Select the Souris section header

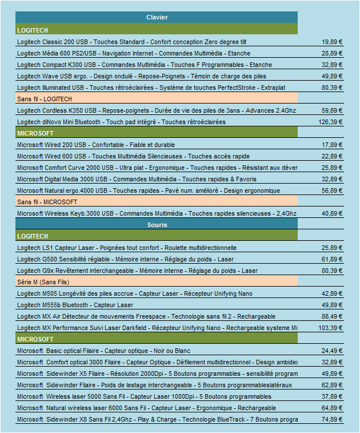[157, 225]
